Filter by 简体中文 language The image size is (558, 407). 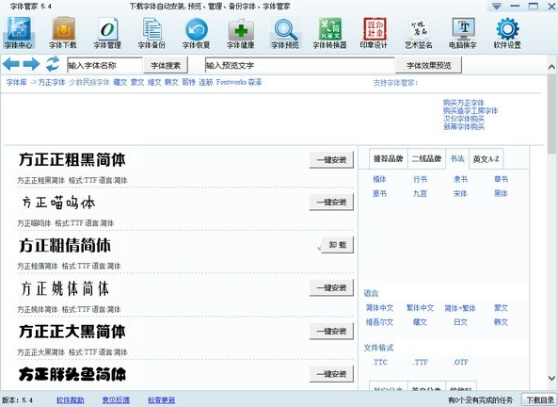tap(380, 308)
